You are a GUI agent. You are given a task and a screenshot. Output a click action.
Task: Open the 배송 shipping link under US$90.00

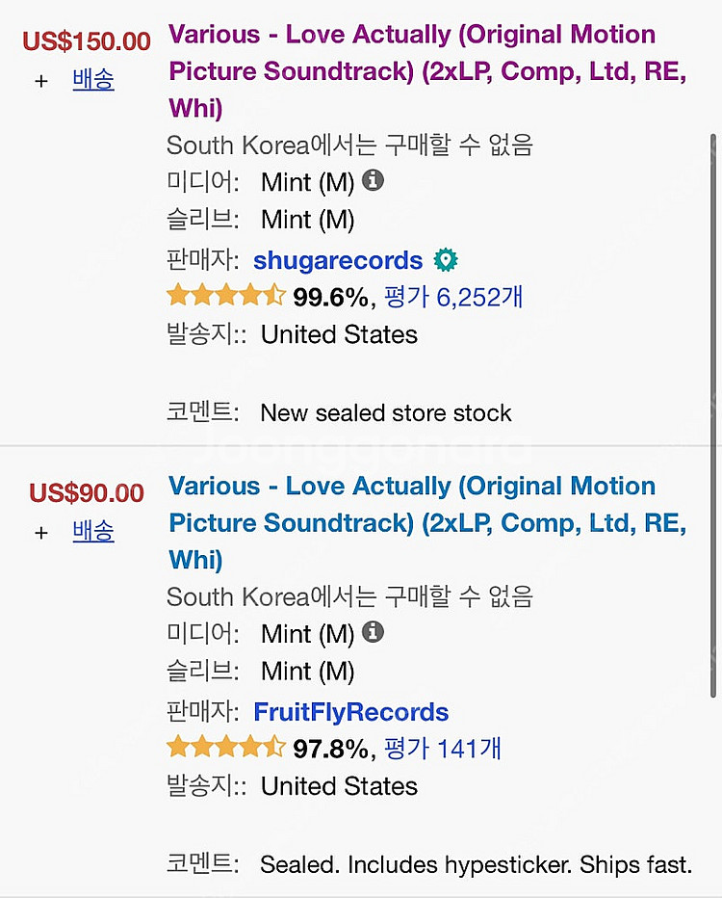(92, 531)
